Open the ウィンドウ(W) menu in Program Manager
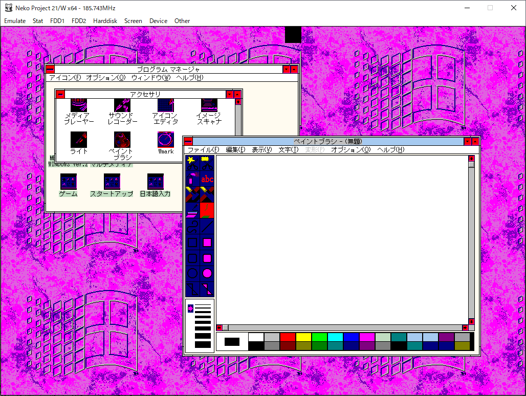The height and width of the screenshot is (396, 526). tap(151, 77)
